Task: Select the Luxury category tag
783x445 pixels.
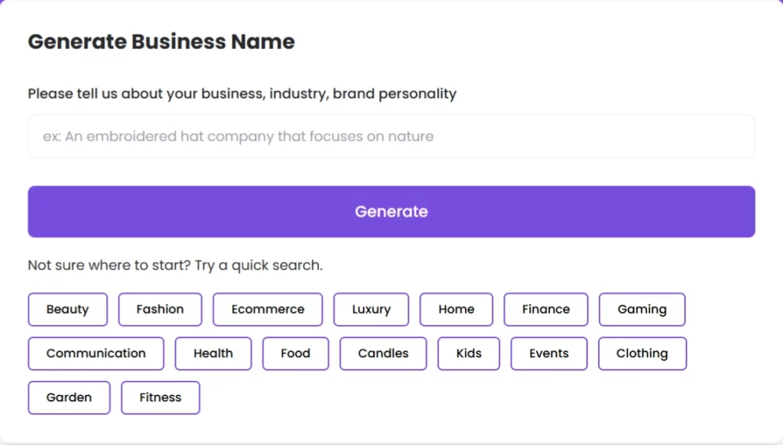Action: tap(371, 310)
